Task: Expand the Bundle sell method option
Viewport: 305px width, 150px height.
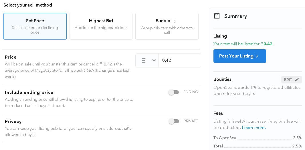Action: click(167, 26)
